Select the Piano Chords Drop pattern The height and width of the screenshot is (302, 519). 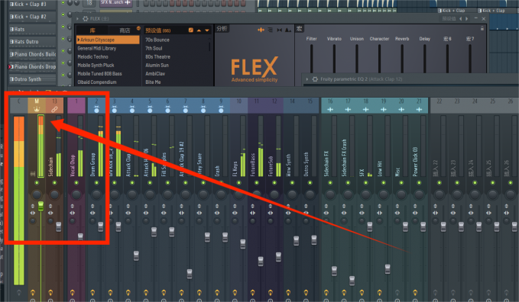[x=32, y=67]
